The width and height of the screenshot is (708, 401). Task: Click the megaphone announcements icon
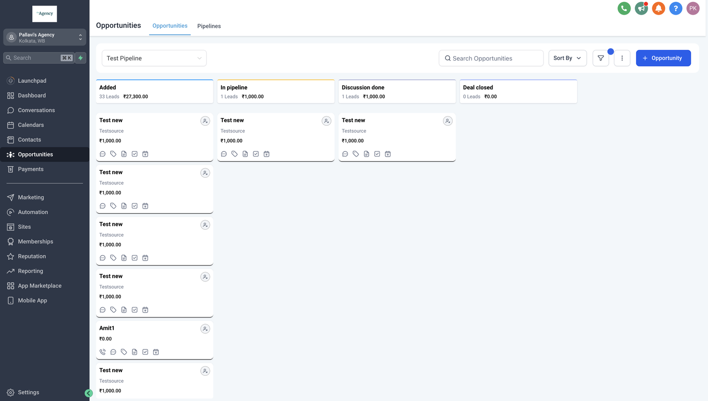[641, 8]
